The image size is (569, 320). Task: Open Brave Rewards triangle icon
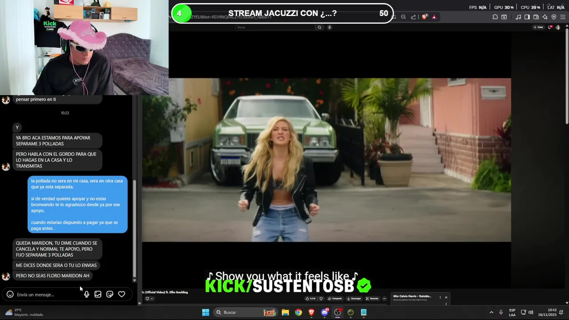434,17
